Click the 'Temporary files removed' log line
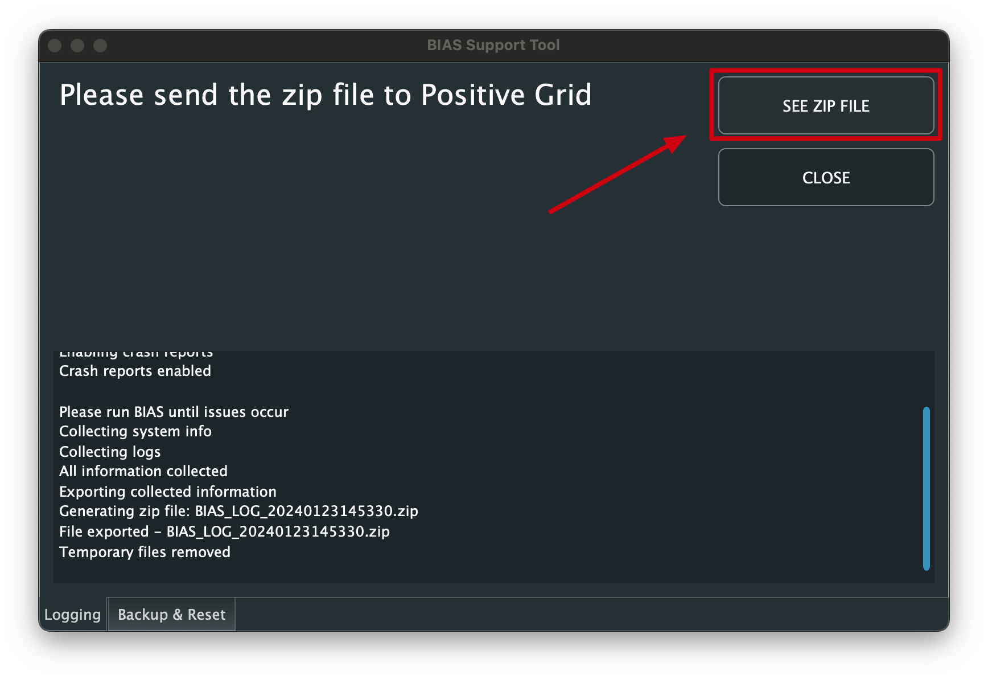This screenshot has width=988, height=679. point(145,552)
